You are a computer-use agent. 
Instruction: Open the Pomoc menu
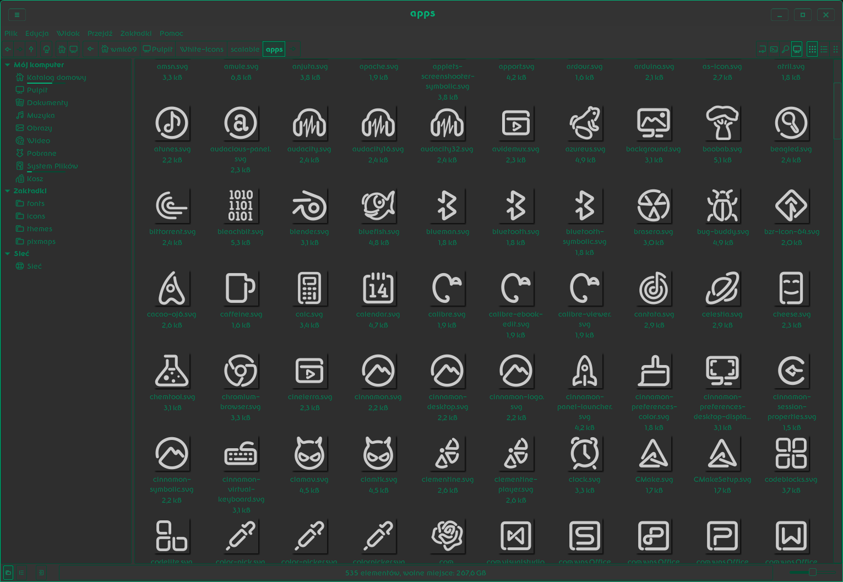[171, 34]
